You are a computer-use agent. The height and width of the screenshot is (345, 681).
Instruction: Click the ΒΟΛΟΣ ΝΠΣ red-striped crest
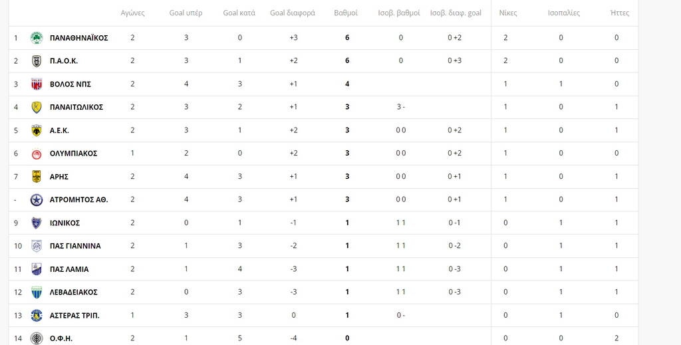coord(37,84)
